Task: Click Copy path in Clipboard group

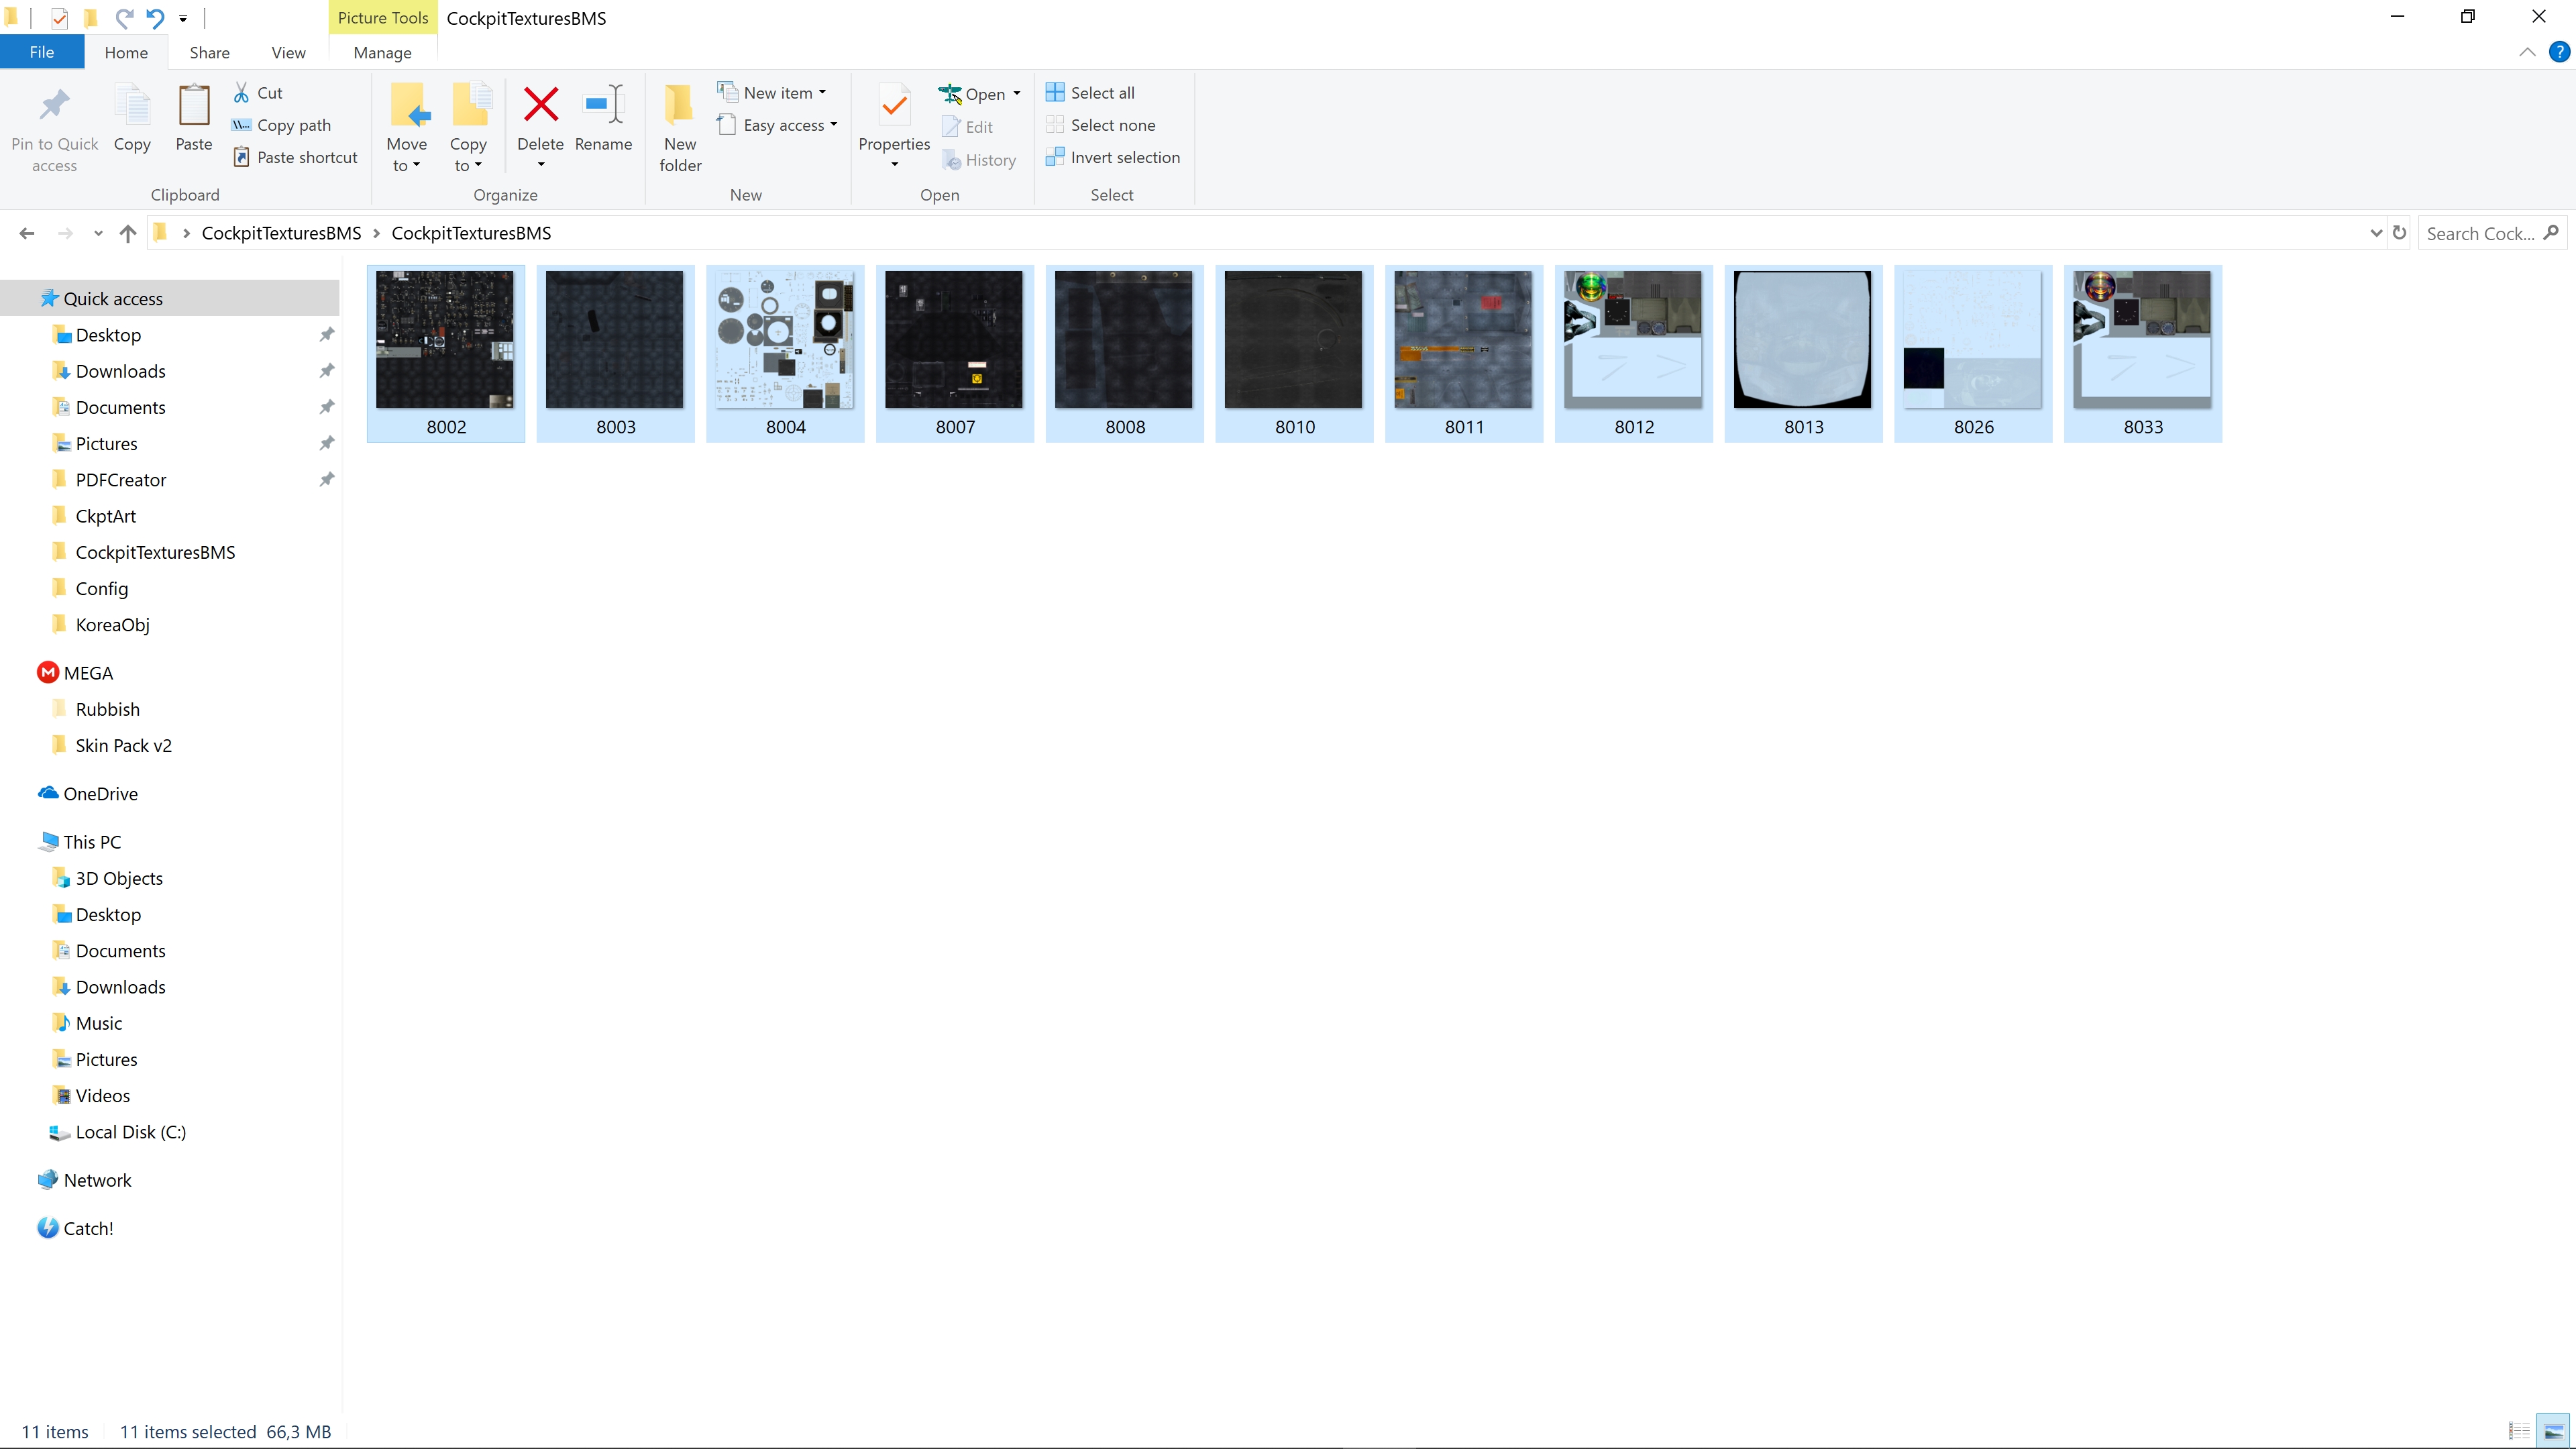Action: pyautogui.click(x=281, y=125)
